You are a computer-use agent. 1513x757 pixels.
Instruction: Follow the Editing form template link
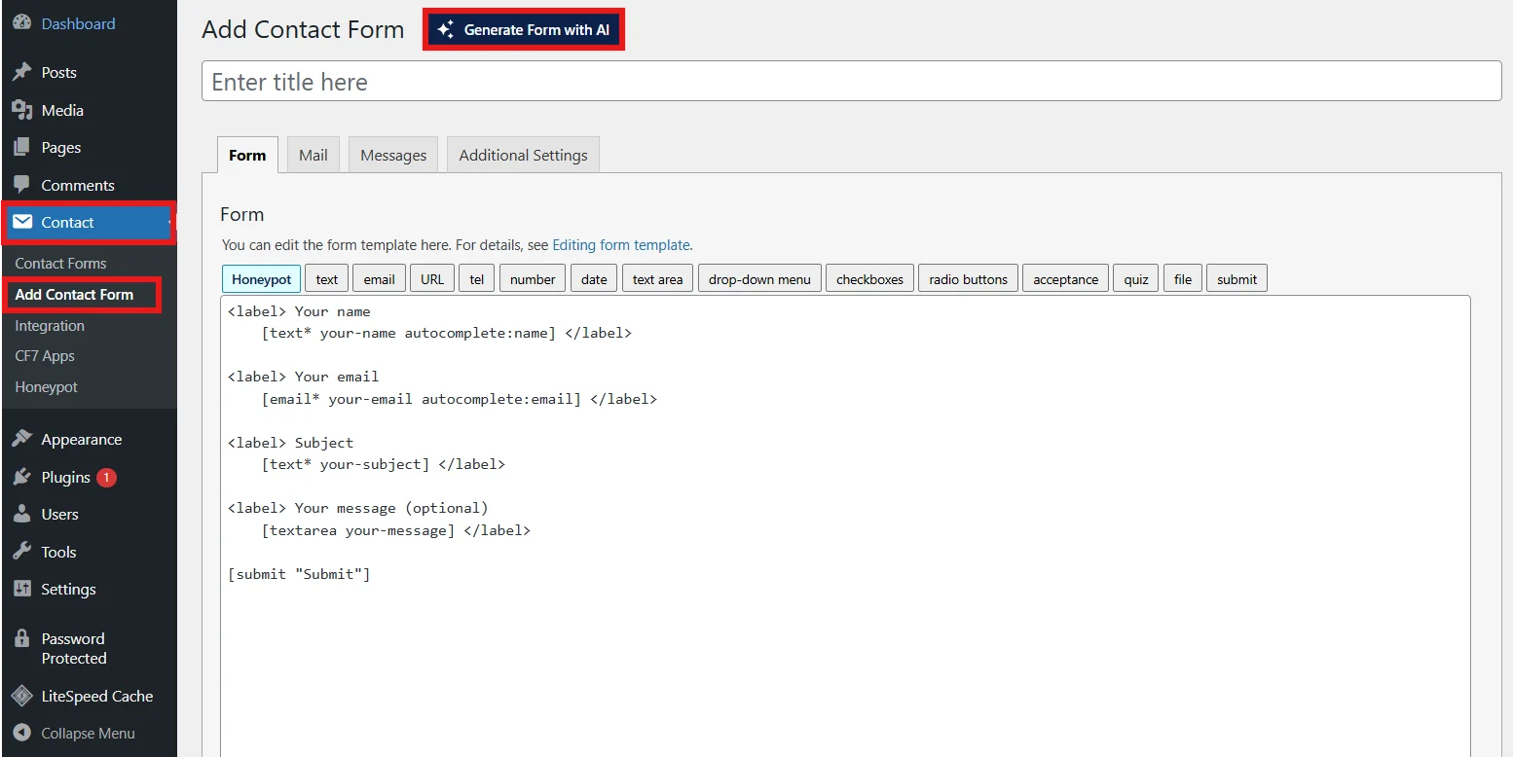pyautogui.click(x=621, y=245)
